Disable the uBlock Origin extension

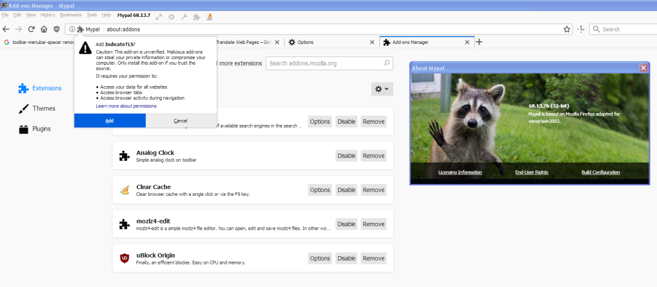click(x=347, y=258)
